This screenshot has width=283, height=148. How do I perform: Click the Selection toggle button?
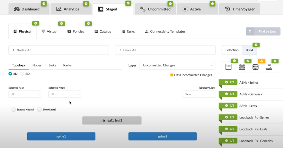[x=232, y=50]
